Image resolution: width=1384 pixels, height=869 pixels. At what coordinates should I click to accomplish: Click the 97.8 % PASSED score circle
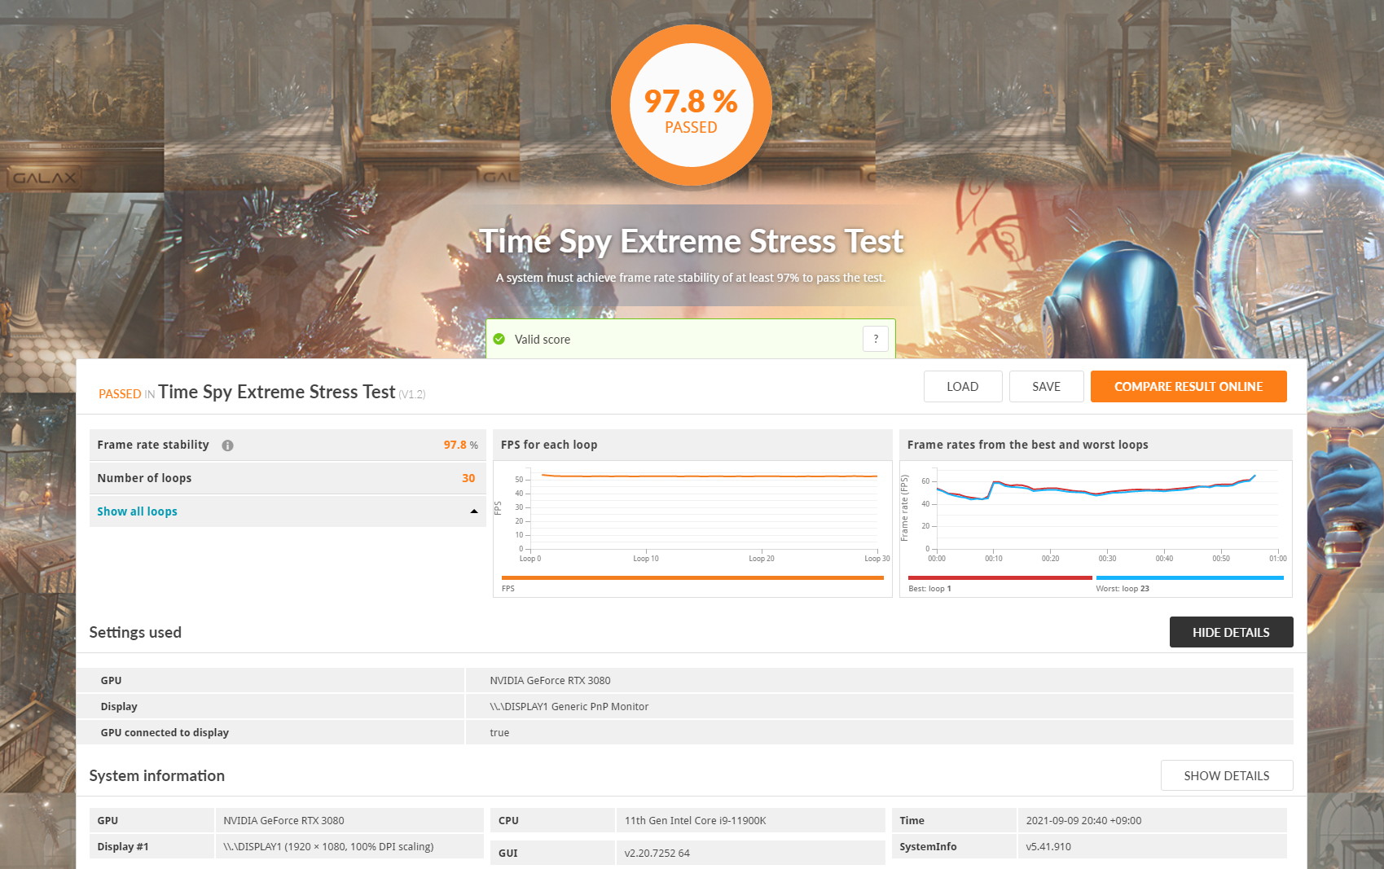691,105
